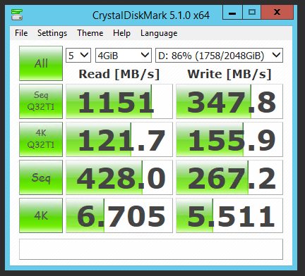Start the 4K Q32T1 test
Image resolution: width=305 pixels, height=276 pixels.
point(41,139)
